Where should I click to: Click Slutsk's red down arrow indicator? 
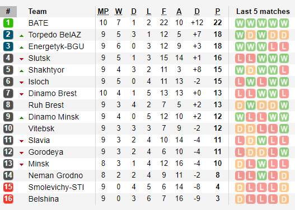[x=22, y=59]
